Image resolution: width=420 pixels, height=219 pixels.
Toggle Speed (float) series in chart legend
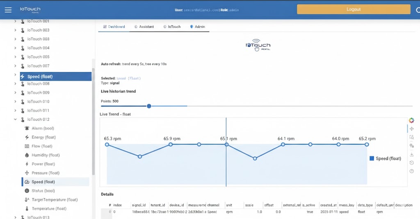[385, 158]
